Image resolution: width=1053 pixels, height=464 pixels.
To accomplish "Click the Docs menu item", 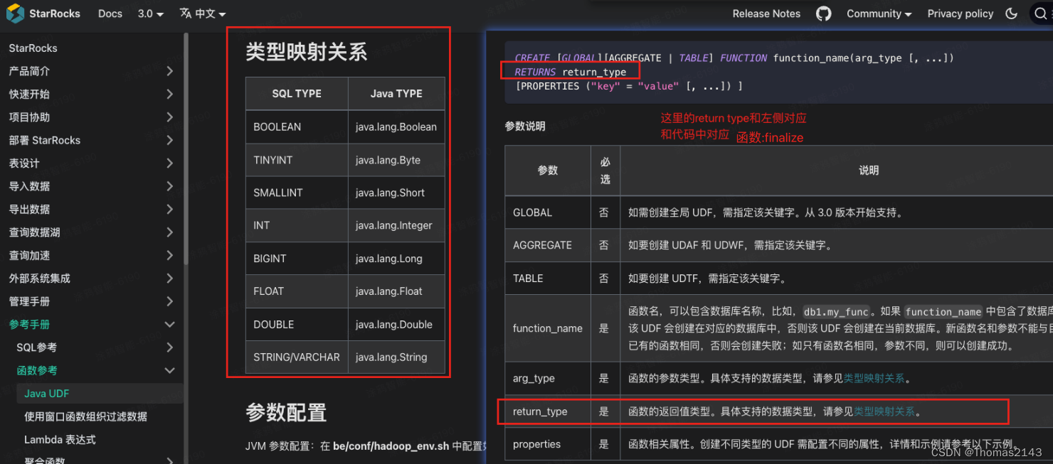I will [110, 13].
